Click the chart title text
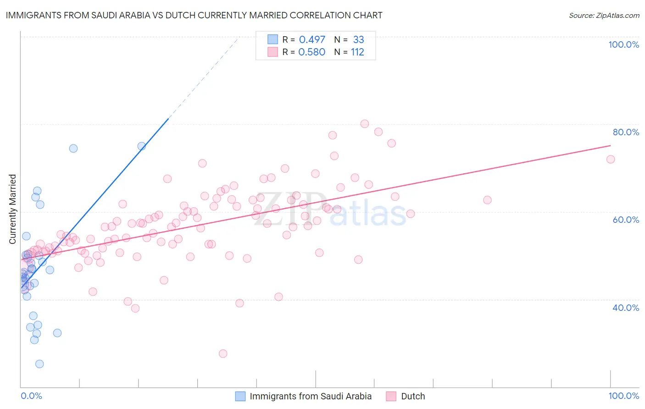The height and width of the screenshot is (409, 645). [x=194, y=15]
